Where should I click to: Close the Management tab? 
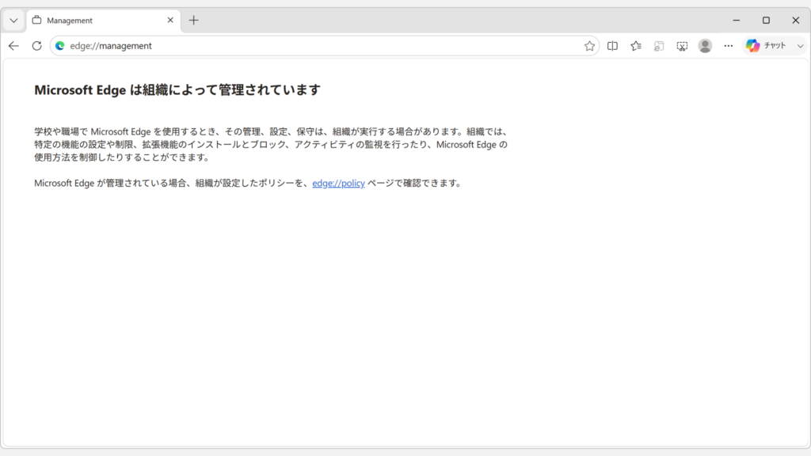(x=170, y=20)
